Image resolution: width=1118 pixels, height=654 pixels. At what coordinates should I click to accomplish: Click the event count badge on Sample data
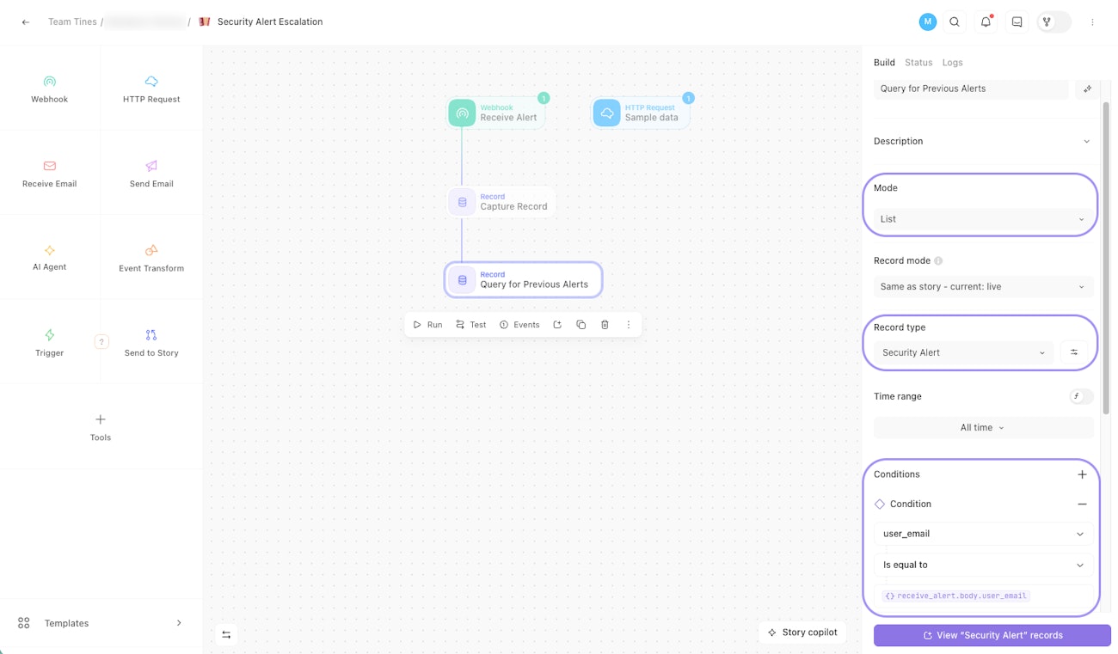pyautogui.click(x=688, y=99)
